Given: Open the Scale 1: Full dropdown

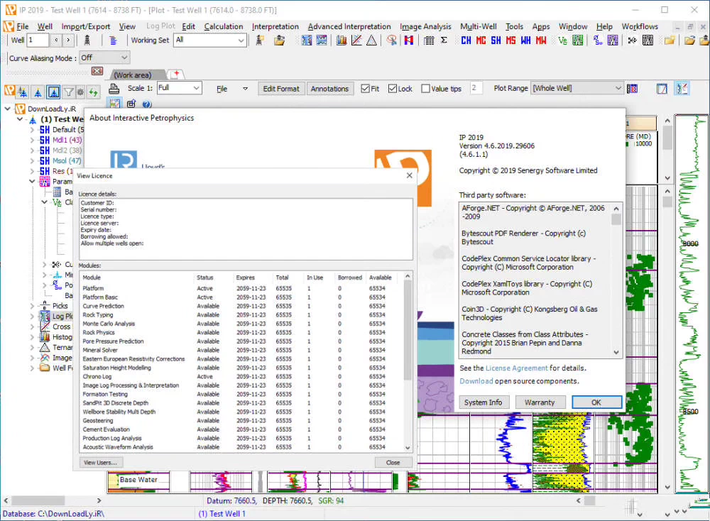Looking at the screenshot, I should [x=180, y=88].
